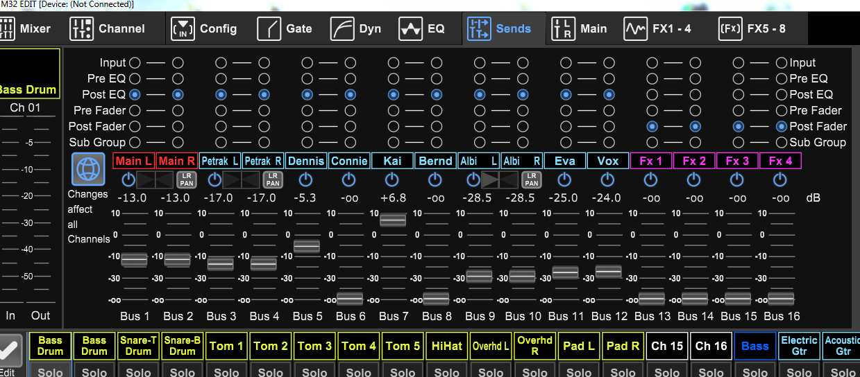Image resolution: width=860 pixels, height=377 pixels.
Task: Toggle the Fx 3 send power icon
Action: [737, 180]
